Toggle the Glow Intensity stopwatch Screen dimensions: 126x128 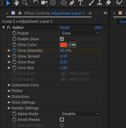[x=14, y=50]
